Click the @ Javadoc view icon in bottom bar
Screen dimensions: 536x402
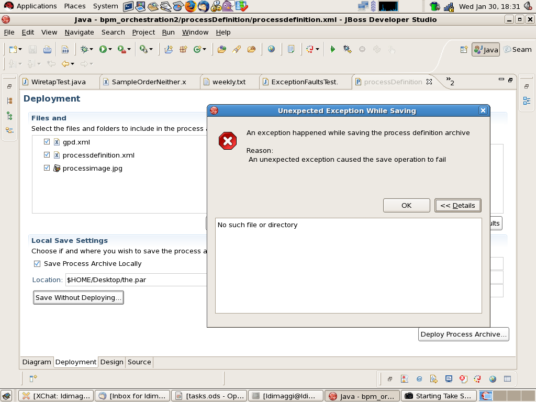pyautogui.click(x=419, y=379)
